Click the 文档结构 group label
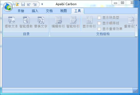140x95 pixels. (103, 34)
